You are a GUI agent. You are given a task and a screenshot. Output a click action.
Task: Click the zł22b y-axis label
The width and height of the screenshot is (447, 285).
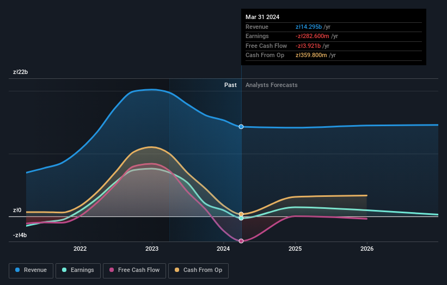[21, 72]
